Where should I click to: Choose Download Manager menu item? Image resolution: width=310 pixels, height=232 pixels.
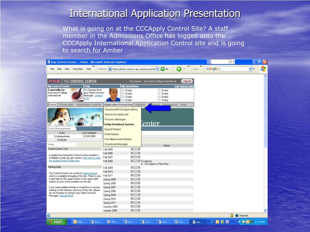coord(116,144)
